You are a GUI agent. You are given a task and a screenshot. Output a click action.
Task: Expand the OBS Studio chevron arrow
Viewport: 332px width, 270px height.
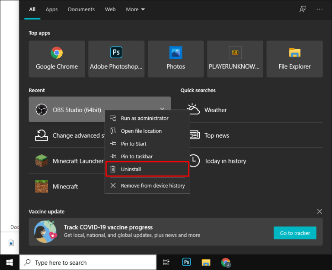tap(162, 109)
